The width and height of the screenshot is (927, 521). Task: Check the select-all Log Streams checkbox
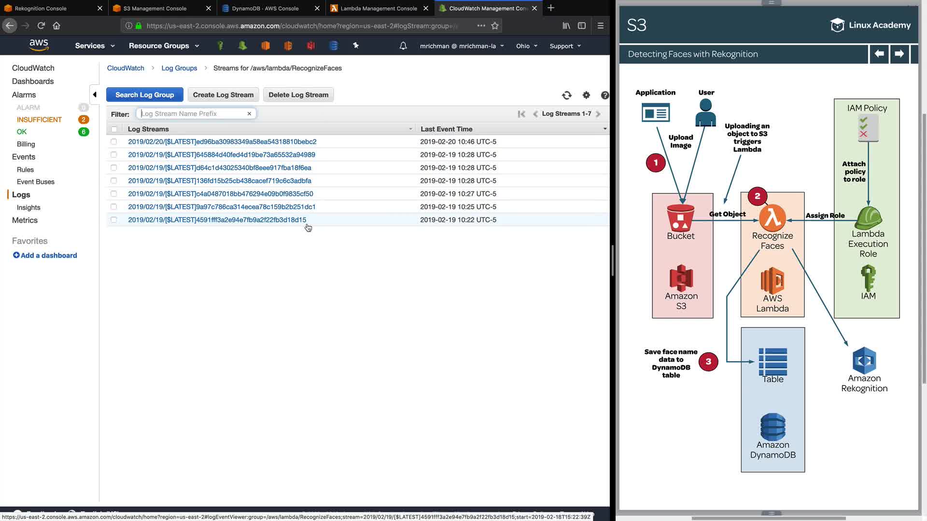[x=114, y=129]
